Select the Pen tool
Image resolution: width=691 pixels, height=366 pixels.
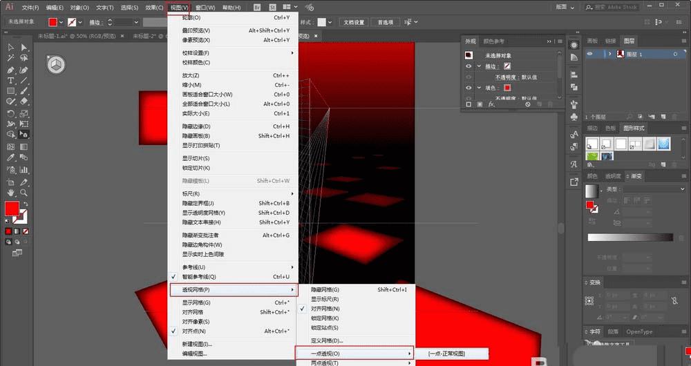click(11, 70)
